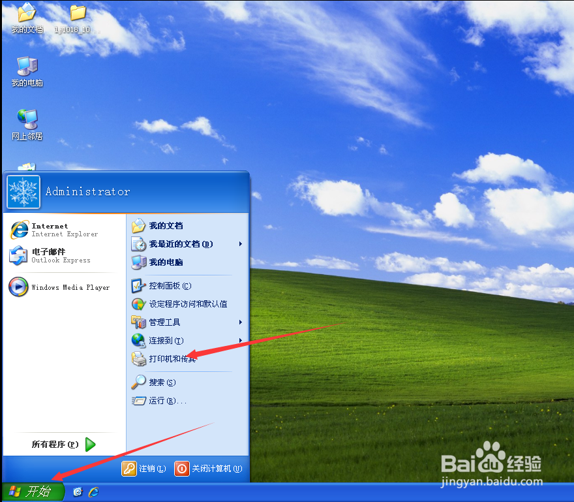
Task: Expand the 我最近的文档 submenu arrow
Action: (241, 244)
